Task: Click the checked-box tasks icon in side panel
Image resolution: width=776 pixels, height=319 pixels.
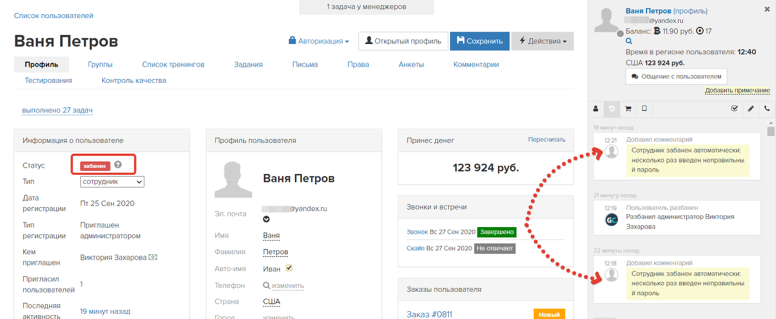Action: click(735, 109)
